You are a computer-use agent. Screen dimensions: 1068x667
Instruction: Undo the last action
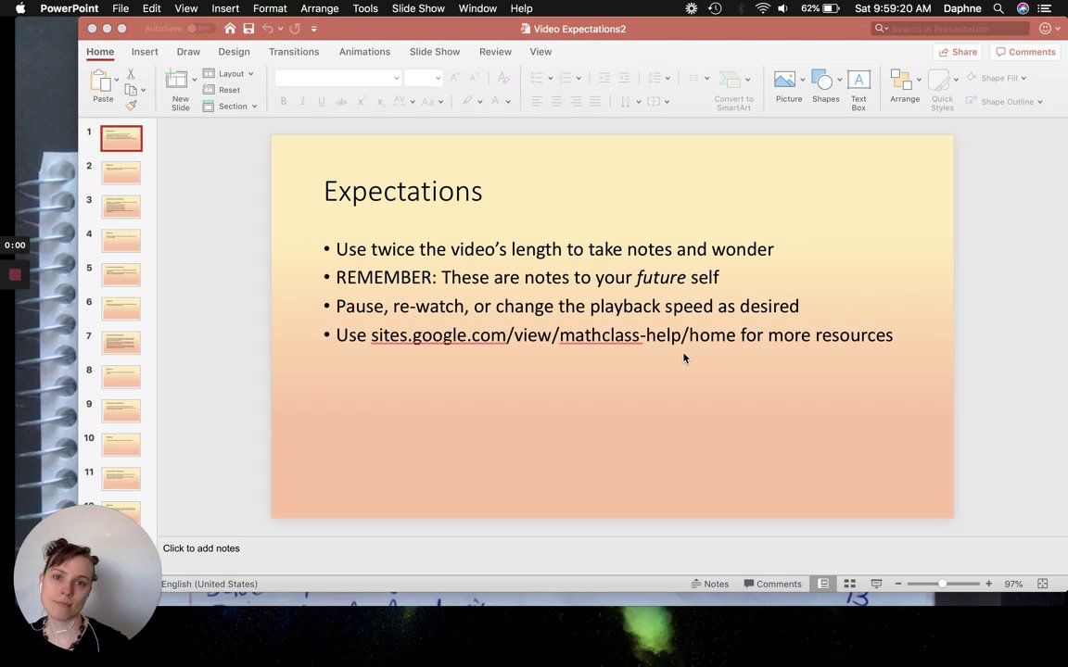(268, 29)
